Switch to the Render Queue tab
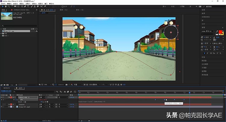Image resolution: width=226 pixels, height=122 pixels. pyautogui.click(x=7, y=88)
